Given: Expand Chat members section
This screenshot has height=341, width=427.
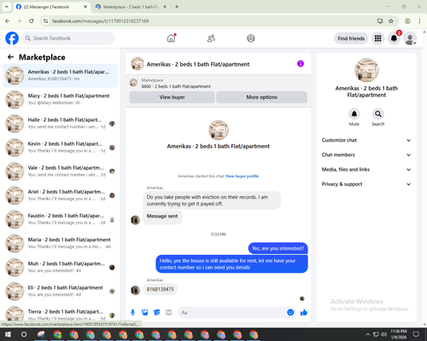Looking at the screenshot, I should point(366,155).
